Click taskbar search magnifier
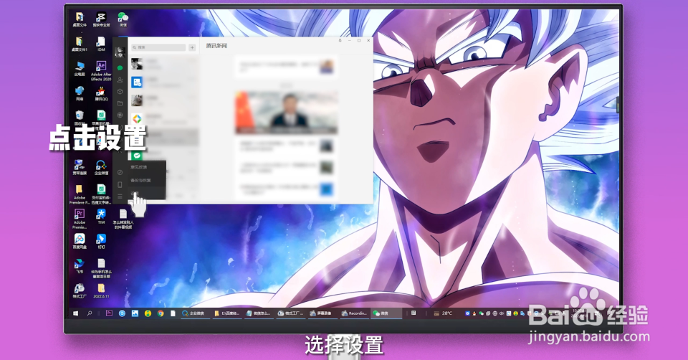688x360 pixels. (x=89, y=313)
